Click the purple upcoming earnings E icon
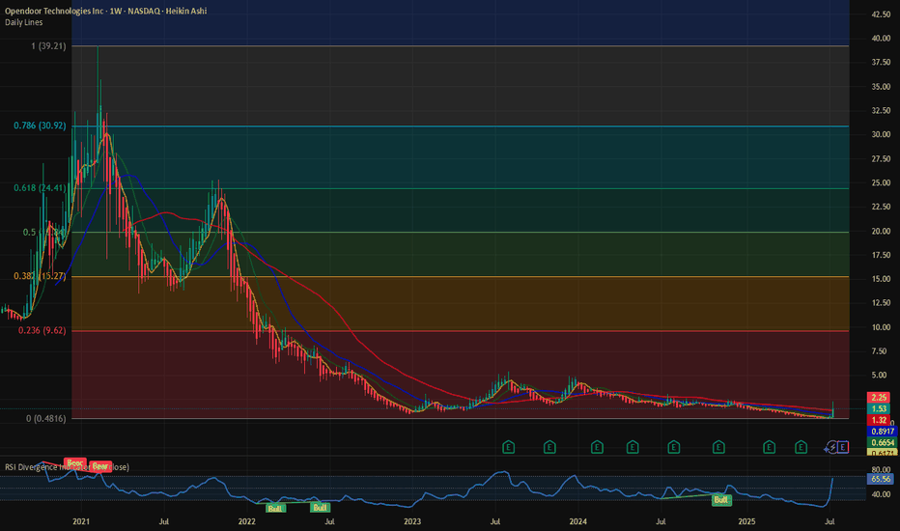The image size is (900, 531). point(843,447)
